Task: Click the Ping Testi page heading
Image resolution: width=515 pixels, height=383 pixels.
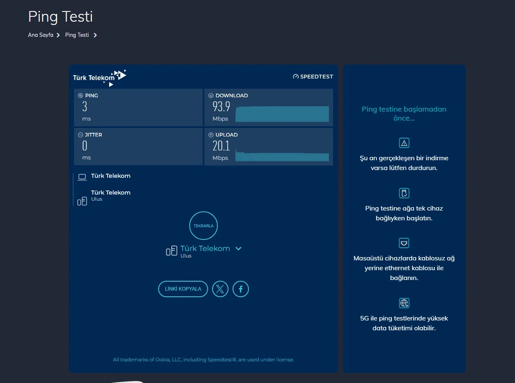Action: click(x=60, y=17)
